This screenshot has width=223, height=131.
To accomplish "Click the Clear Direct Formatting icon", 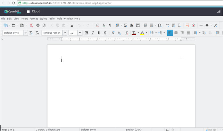I will (126, 33).
